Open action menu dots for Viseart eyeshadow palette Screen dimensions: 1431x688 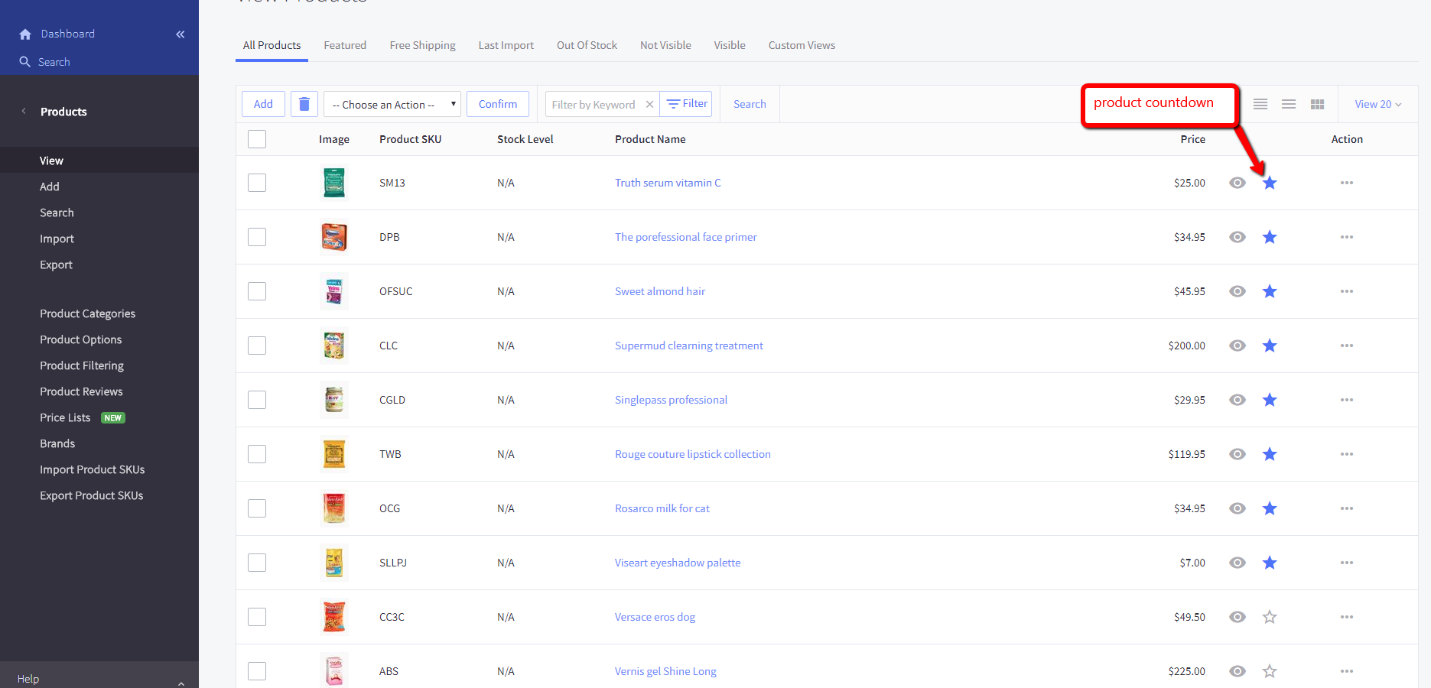pyautogui.click(x=1347, y=563)
